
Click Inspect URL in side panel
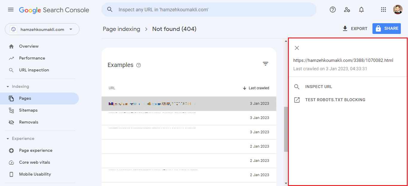coord(318,87)
